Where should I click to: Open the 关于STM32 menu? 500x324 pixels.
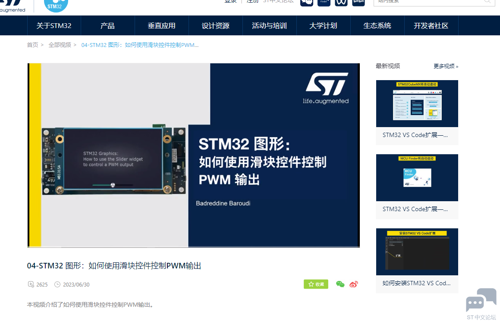click(54, 25)
